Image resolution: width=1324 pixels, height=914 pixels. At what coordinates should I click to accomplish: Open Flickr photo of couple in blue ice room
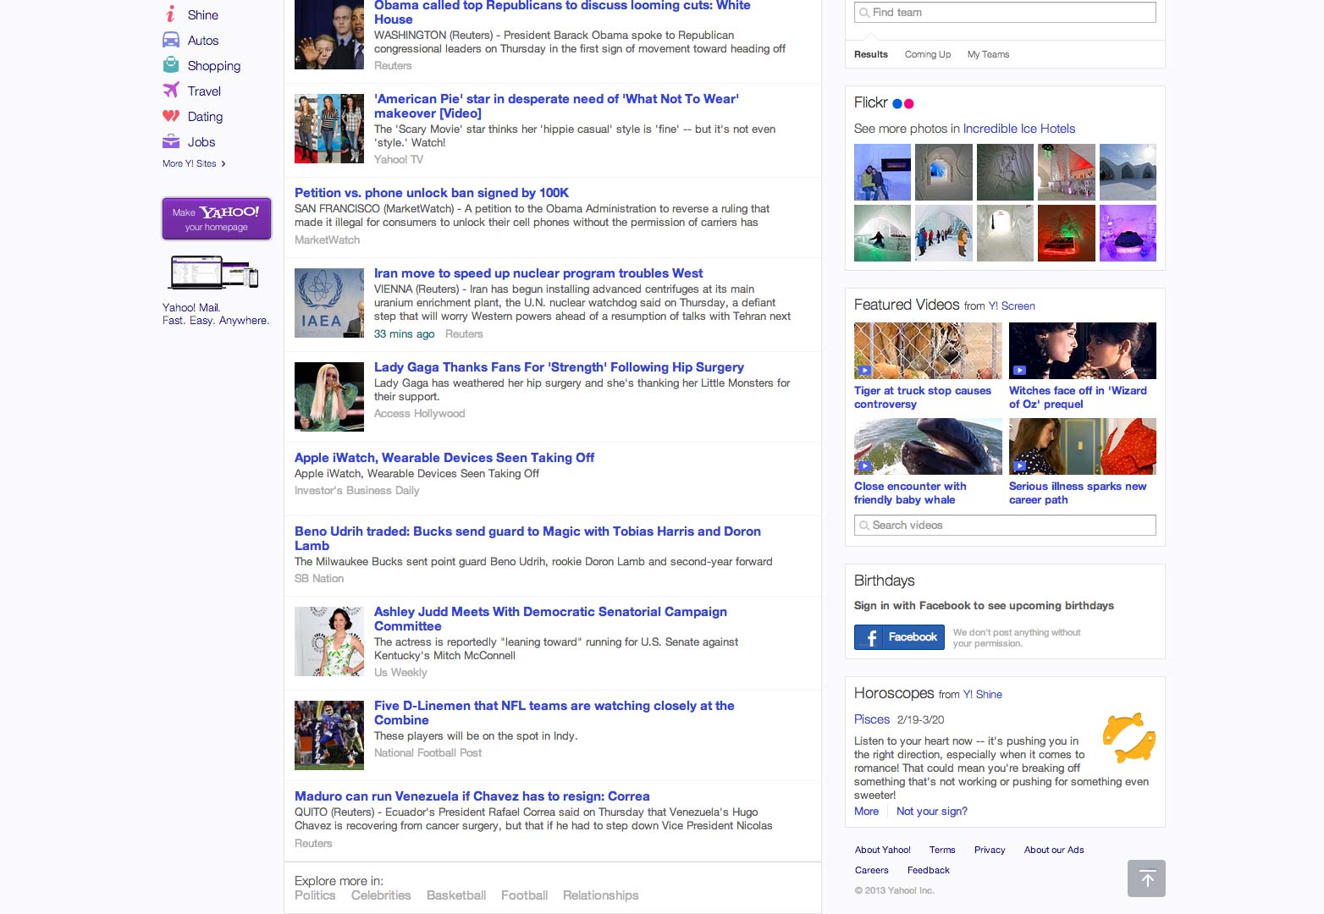pyautogui.click(x=882, y=172)
